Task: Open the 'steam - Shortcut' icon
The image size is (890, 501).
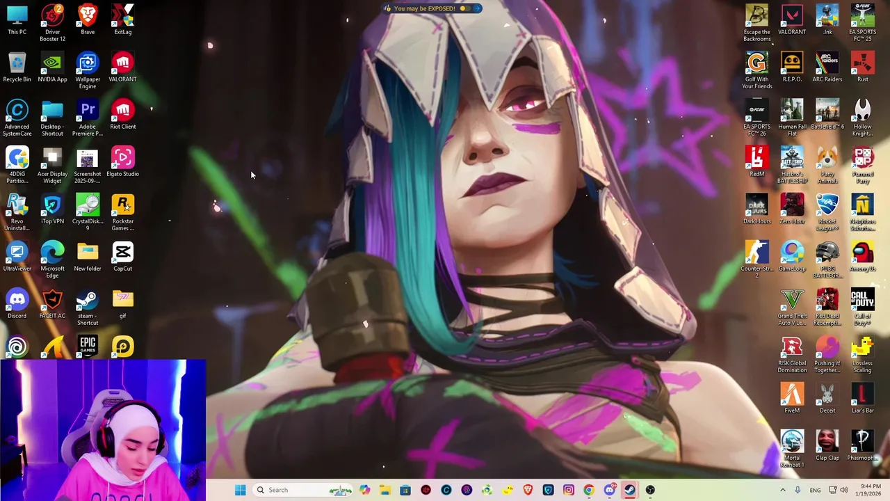Action: pyautogui.click(x=88, y=307)
